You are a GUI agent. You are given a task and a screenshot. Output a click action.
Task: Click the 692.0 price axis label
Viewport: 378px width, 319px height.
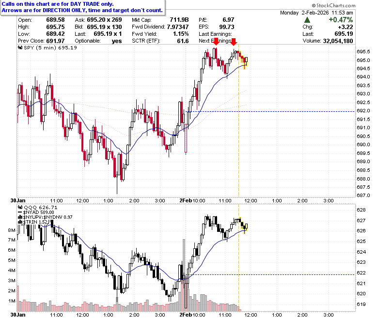tap(363, 110)
